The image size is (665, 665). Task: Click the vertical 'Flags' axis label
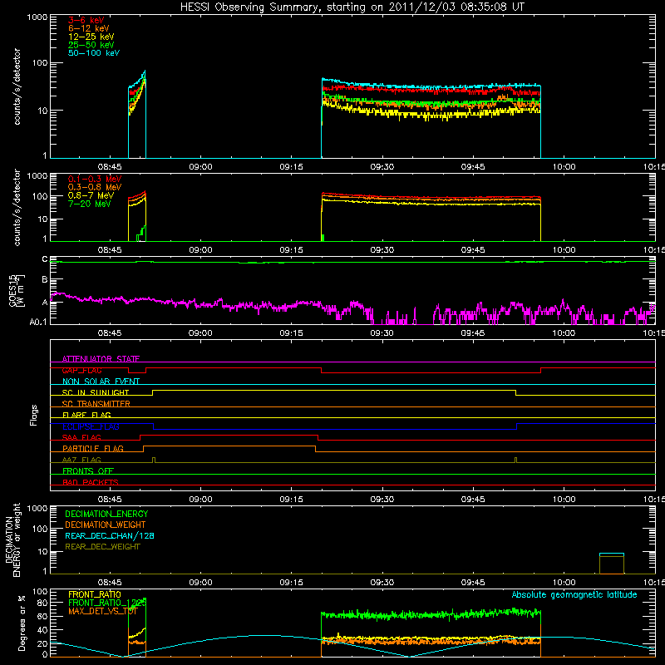click(x=34, y=415)
